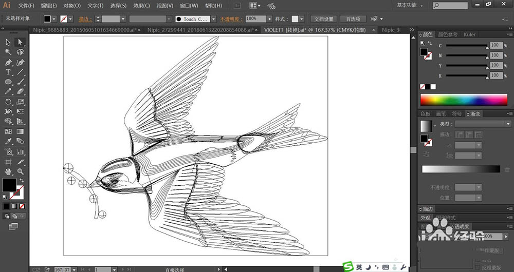Open the 文件(F) menu
Screen dimensions: 514x272
coord(26,6)
